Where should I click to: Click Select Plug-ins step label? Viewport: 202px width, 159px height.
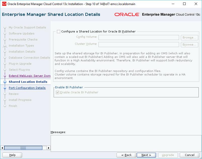point(19,70)
